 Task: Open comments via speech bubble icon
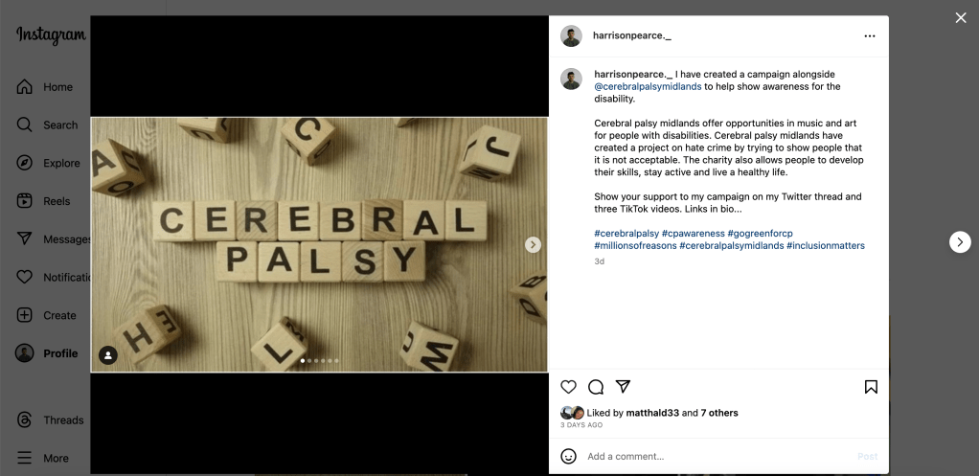click(596, 387)
